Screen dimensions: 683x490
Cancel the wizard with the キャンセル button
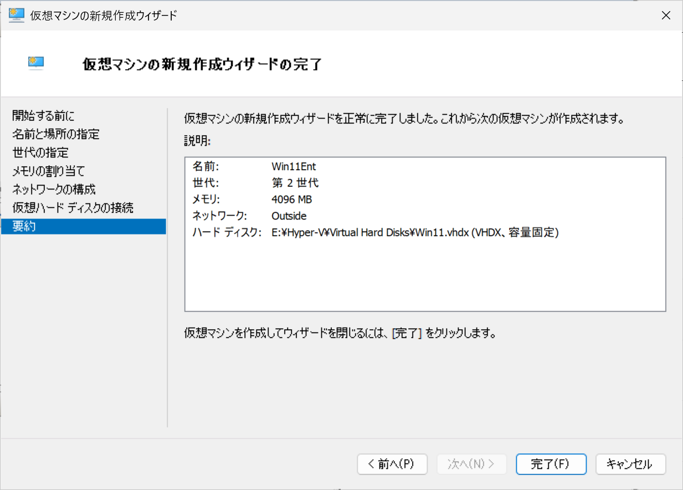pos(630,465)
